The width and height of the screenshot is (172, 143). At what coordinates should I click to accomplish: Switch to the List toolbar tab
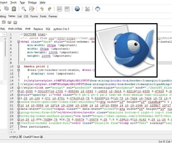pos(19,16)
